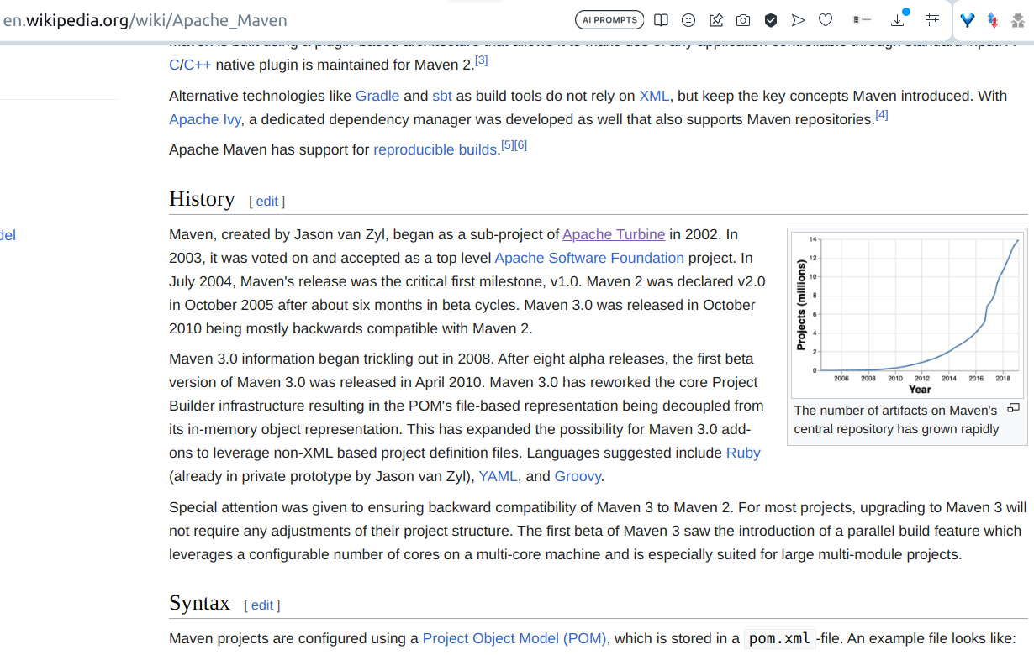Open the sliders easy setup icon
Image resolution: width=1034 pixels, height=655 pixels.
[x=931, y=20]
